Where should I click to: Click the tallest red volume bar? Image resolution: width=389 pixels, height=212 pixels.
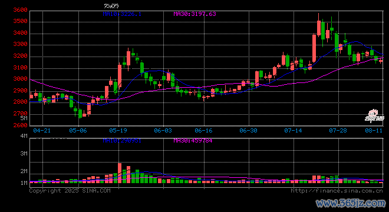[x=120, y=173]
